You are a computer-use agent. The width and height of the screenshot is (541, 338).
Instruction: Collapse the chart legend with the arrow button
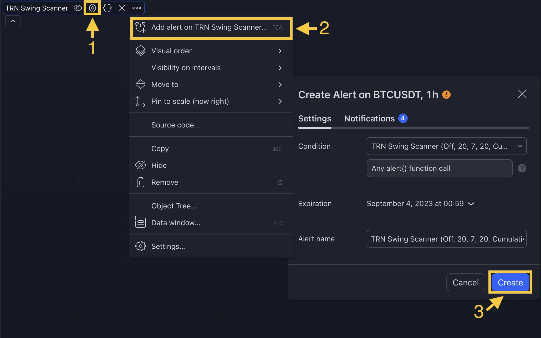pyautogui.click(x=13, y=21)
